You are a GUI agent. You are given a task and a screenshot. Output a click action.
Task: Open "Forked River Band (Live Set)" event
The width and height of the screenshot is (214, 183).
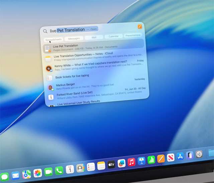click(75, 94)
